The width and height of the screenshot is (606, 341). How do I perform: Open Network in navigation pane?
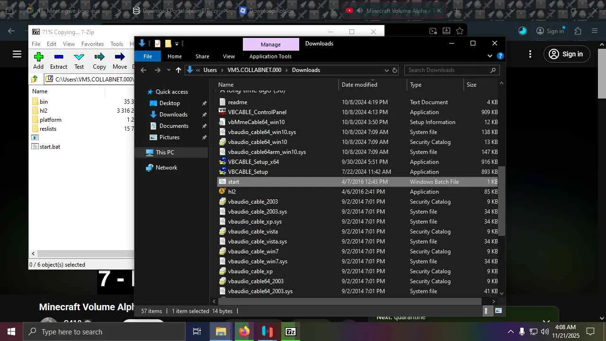tap(166, 168)
